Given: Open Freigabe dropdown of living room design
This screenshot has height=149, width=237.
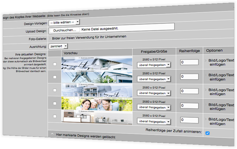Looking at the screenshot, I should [x=154, y=121].
